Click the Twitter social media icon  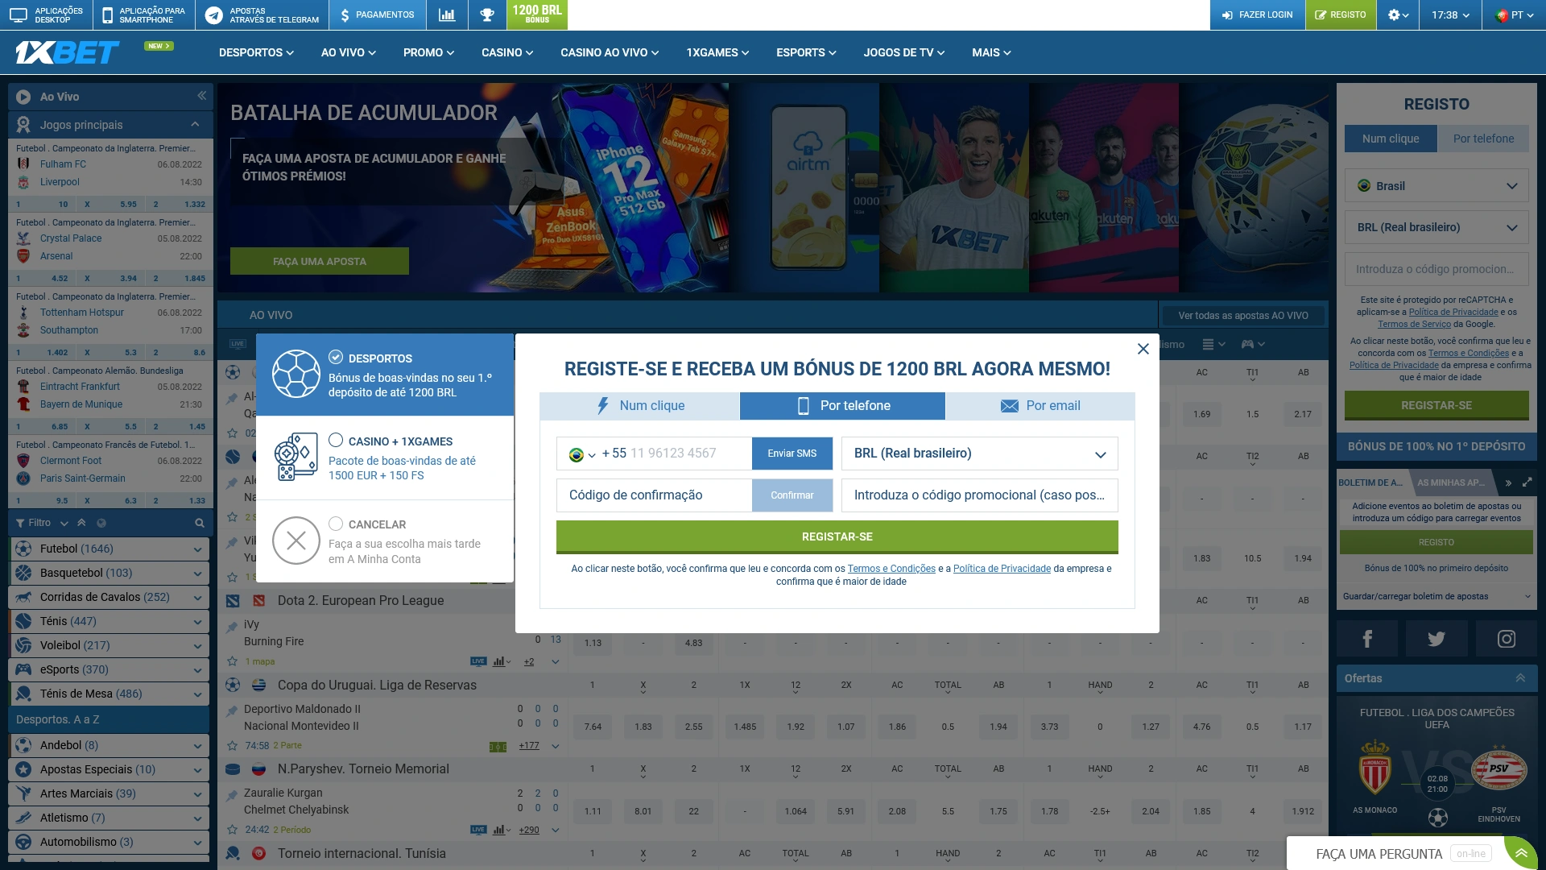(x=1435, y=639)
